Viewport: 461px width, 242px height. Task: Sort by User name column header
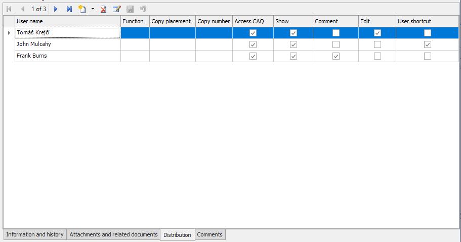click(x=68, y=21)
